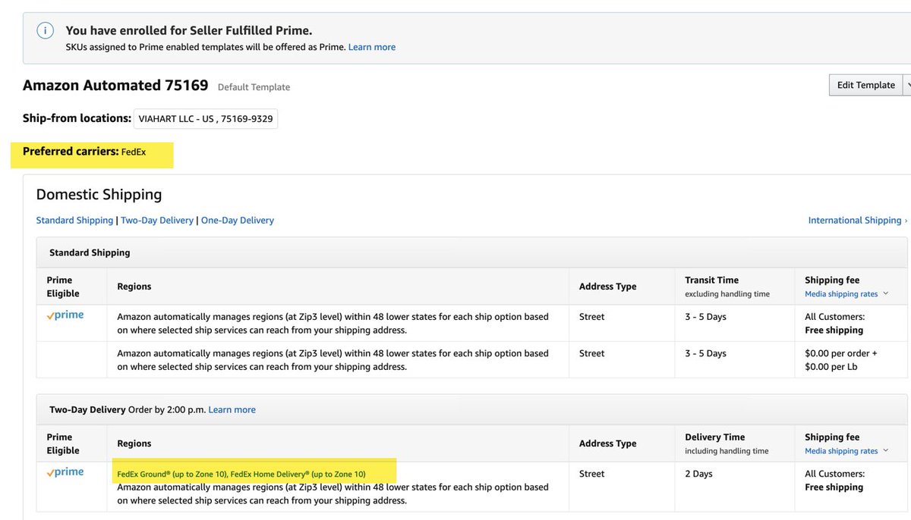Click the Prime badge in the Standard Shipping row

[65, 315]
